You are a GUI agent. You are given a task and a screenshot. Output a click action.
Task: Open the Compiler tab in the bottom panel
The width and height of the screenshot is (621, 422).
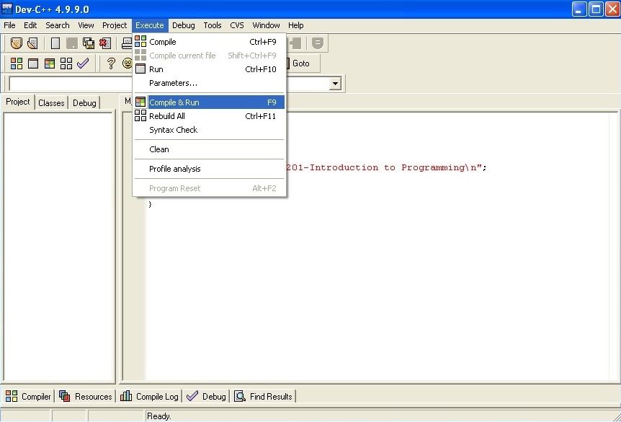click(28, 396)
